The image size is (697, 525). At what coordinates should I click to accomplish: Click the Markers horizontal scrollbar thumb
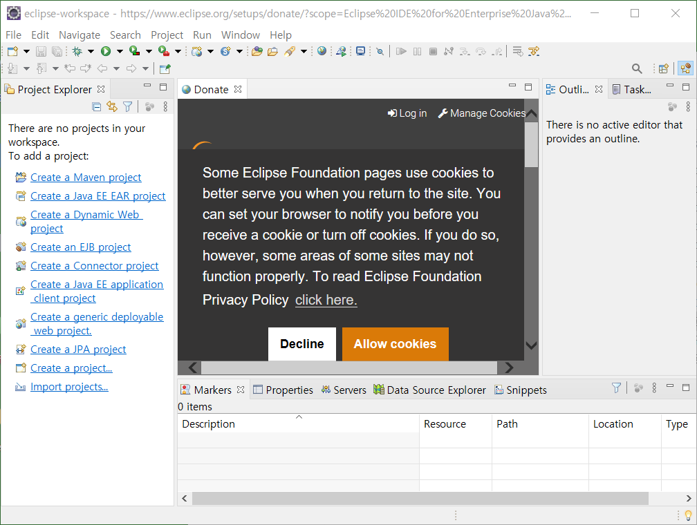tap(420, 498)
